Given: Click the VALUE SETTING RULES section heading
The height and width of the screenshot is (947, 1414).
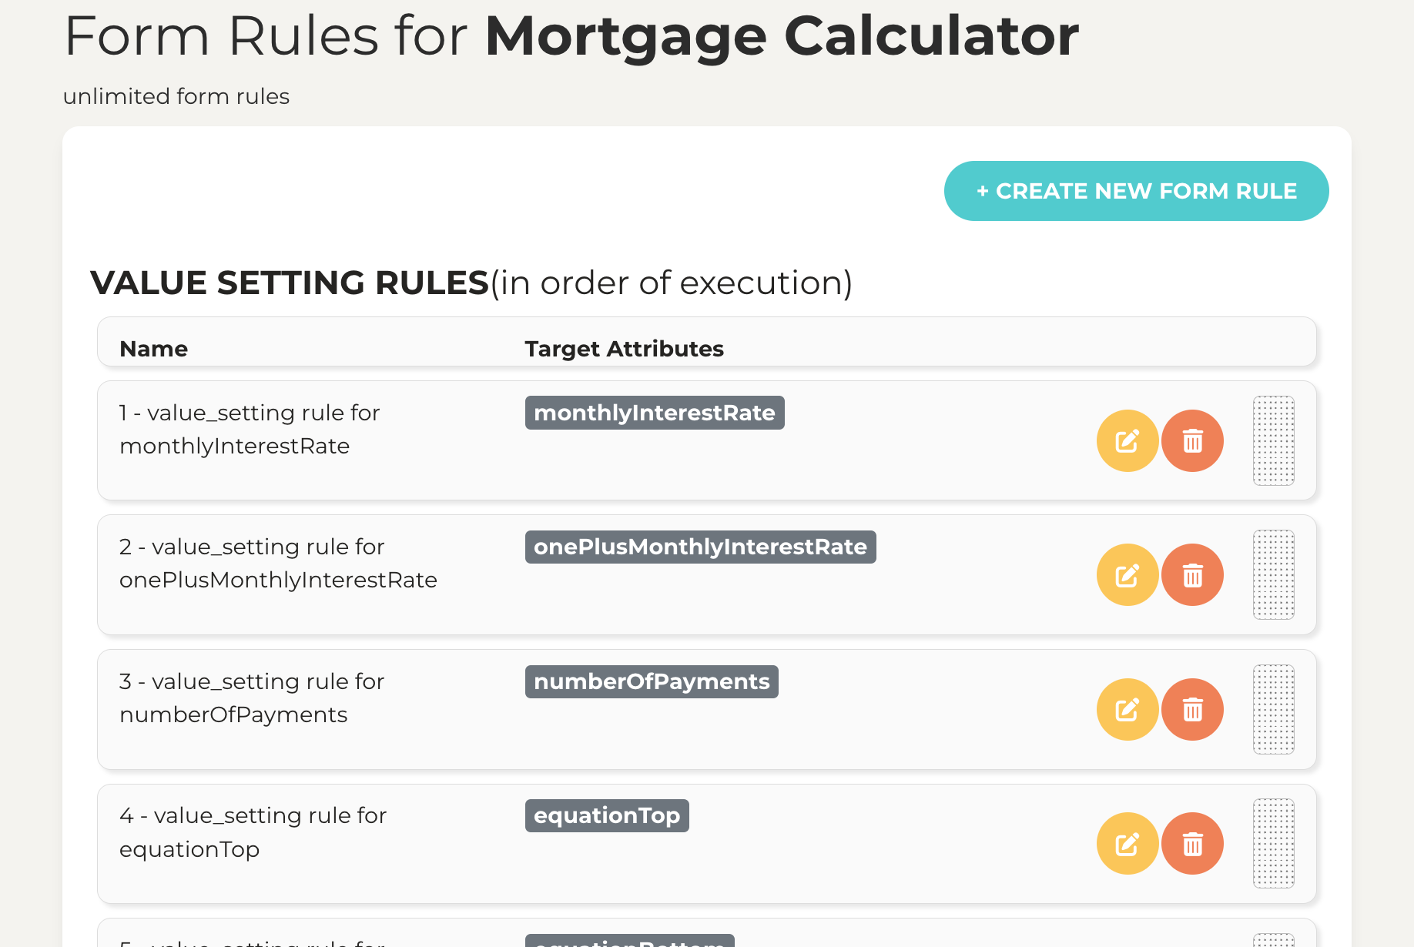Looking at the screenshot, I should pos(289,283).
